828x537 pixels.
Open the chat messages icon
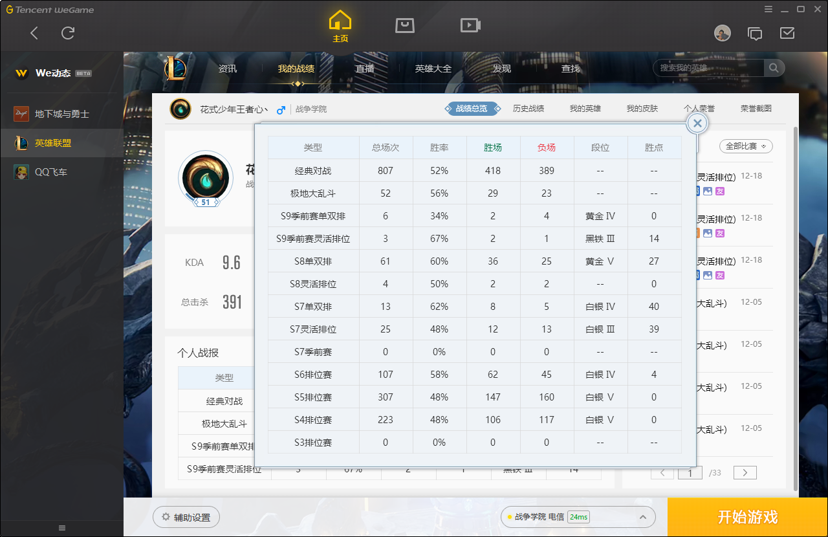point(754,33)
